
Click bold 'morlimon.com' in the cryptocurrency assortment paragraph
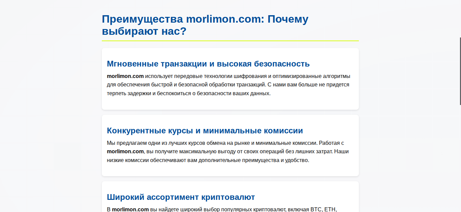pyautogui.click(x=130, y=209)
